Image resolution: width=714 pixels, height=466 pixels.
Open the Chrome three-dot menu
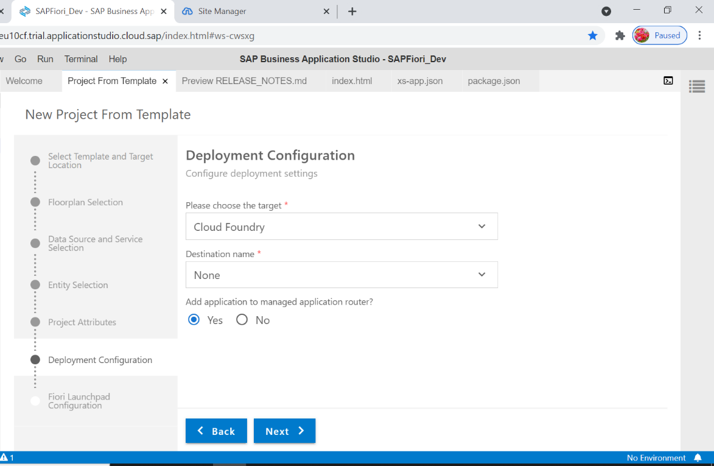pyautogui.click(x=699, y=35)
